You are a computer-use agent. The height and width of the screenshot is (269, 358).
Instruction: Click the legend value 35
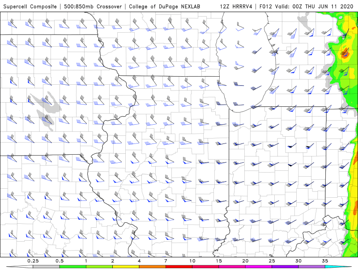tap(325, 261)
